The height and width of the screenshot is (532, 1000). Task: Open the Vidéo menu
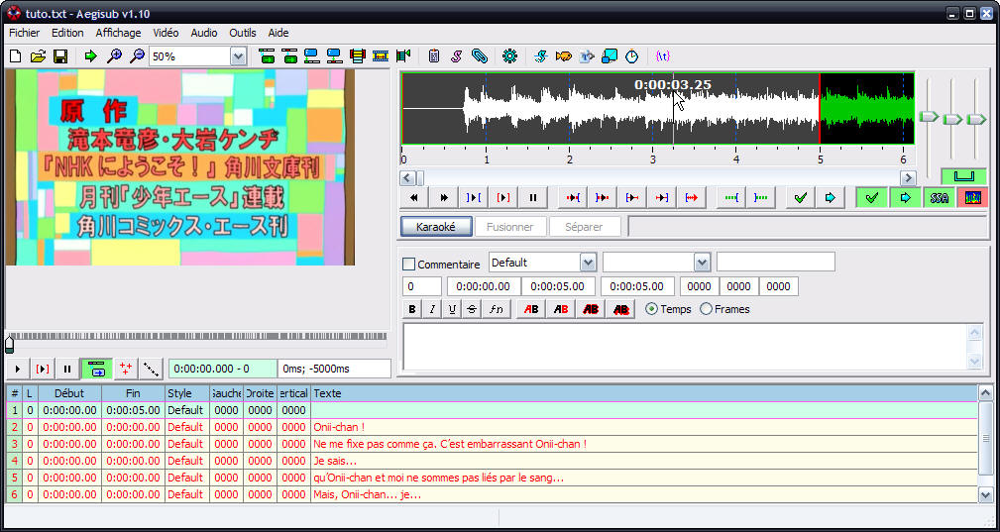166,33
